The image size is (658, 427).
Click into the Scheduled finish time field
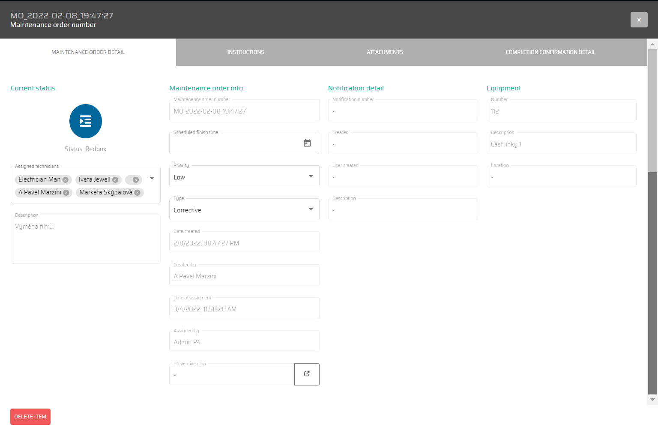coord(236,144)
